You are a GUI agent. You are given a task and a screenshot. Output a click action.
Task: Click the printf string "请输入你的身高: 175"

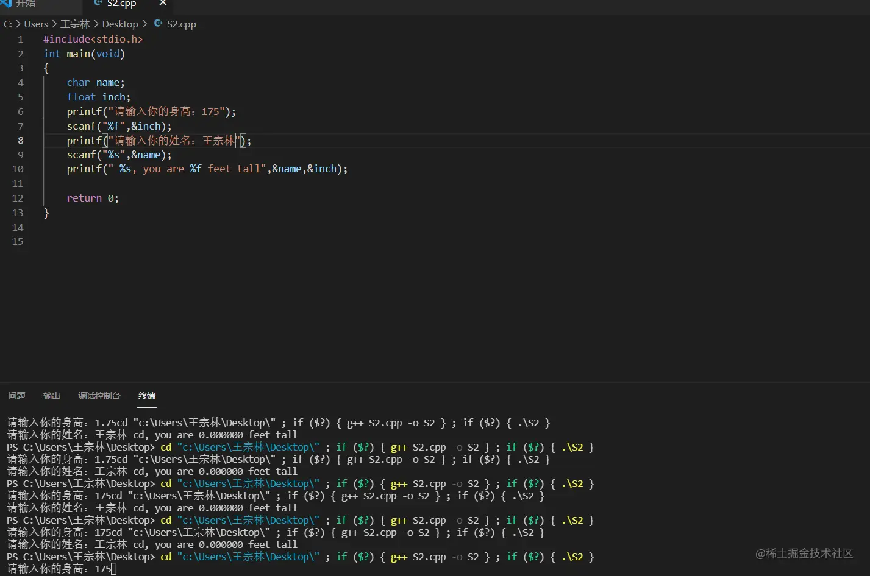click(166, 111)
